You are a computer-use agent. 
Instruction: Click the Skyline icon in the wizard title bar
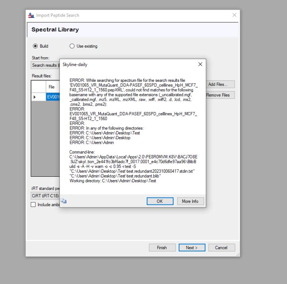(x=32, y=15)
